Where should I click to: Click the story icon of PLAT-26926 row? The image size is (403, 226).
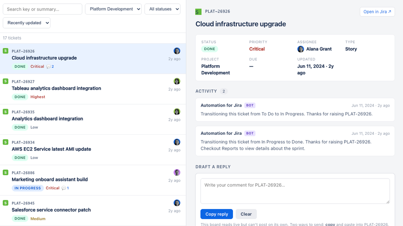point(5,51)
